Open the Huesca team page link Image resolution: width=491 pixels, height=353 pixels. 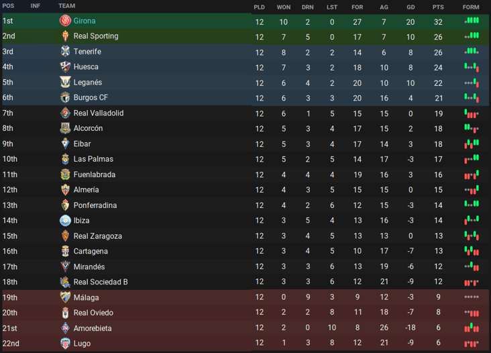click(x=86, y=67)
